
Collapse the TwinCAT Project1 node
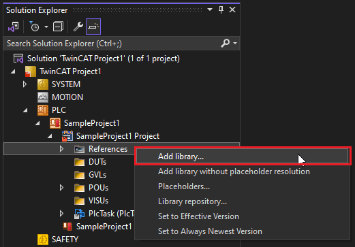(x=13, y=71)
